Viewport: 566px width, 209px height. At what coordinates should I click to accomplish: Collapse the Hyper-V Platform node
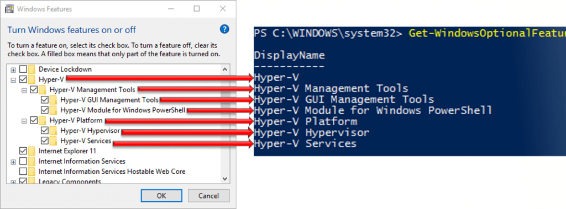point(24,121)
